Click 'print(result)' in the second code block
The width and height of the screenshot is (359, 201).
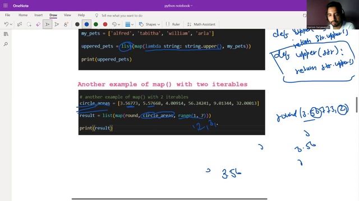(x=96, y=128)
